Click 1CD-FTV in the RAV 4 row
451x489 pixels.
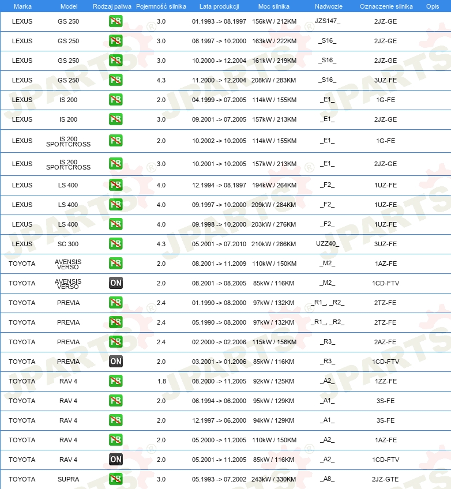pos(385,460)
